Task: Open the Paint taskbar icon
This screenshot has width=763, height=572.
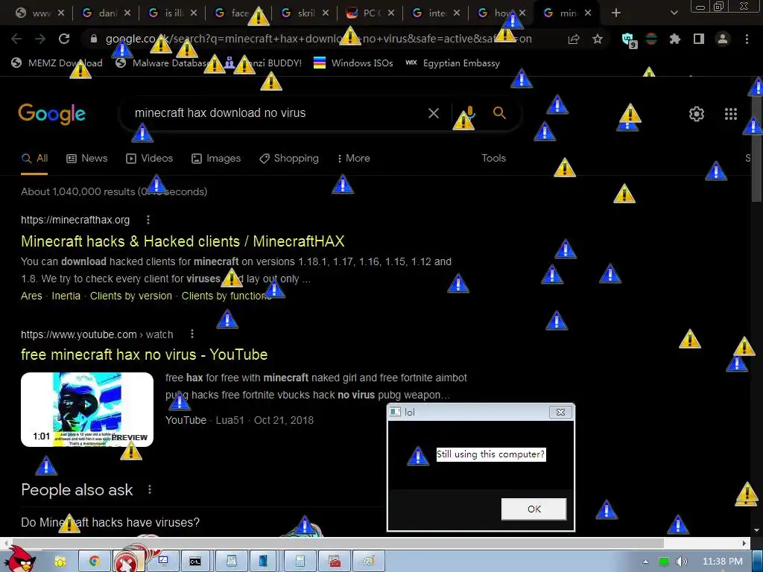Action: click(x=369, y=562)
